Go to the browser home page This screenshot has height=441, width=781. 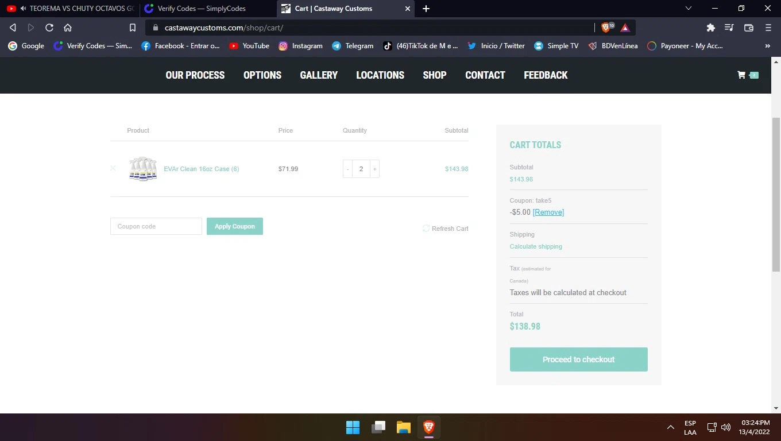coord(68,28)
